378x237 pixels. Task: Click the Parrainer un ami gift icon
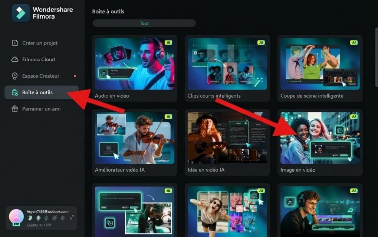15,108
